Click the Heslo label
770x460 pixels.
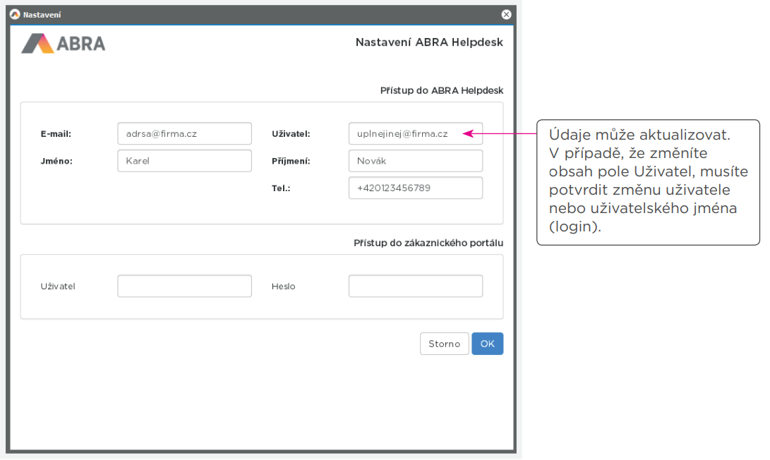coord(283,286)
